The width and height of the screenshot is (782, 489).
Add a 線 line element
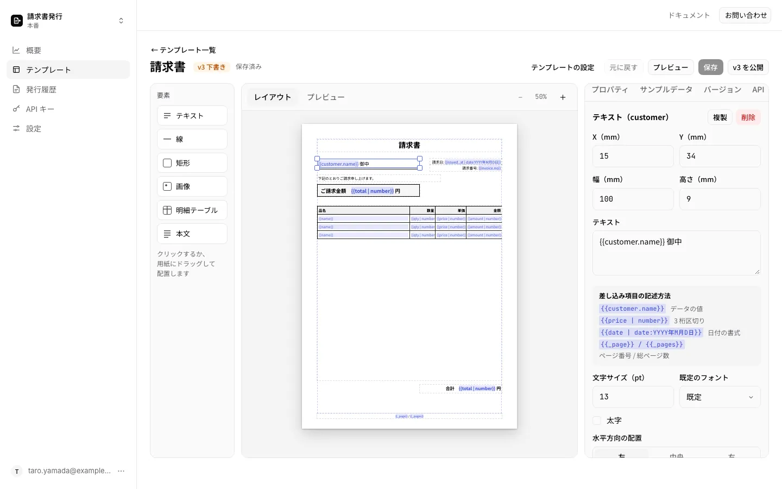tap(192, 139)
